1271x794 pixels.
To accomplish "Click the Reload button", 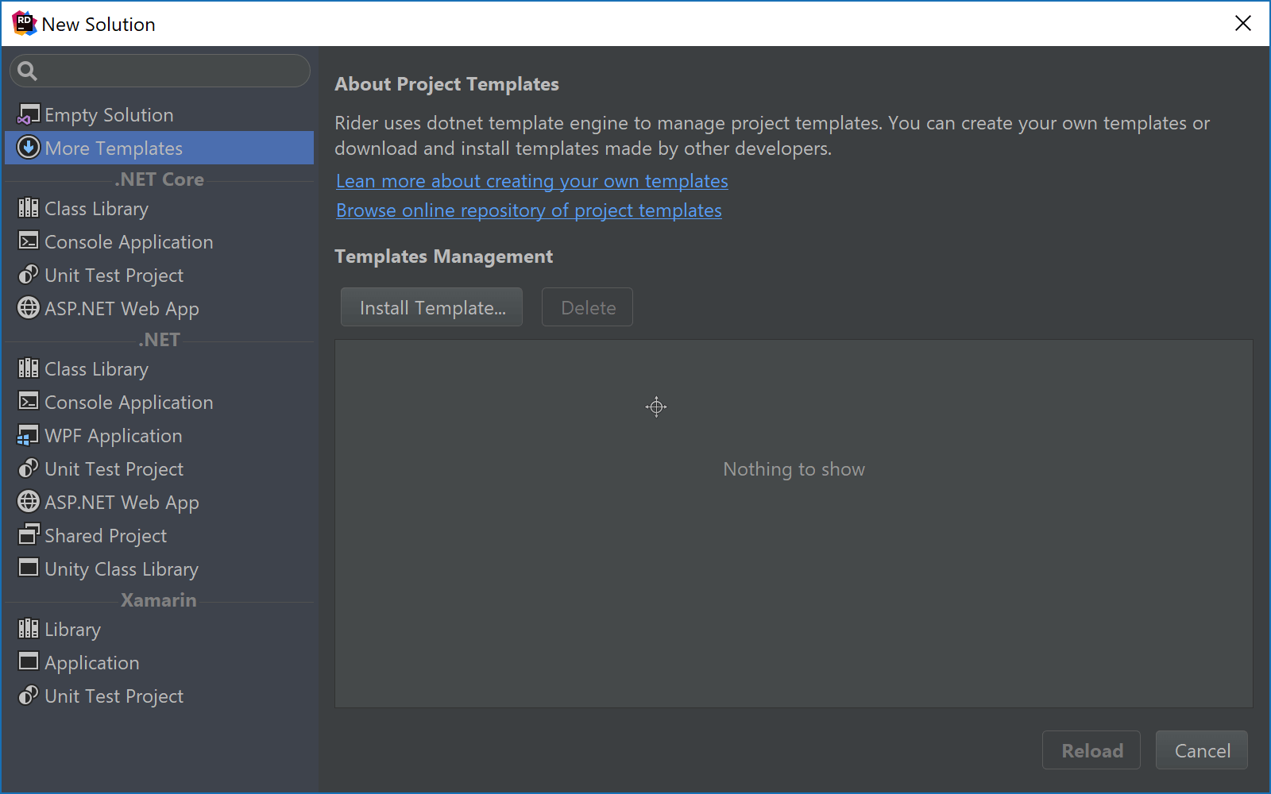I will click(1091, 750).
